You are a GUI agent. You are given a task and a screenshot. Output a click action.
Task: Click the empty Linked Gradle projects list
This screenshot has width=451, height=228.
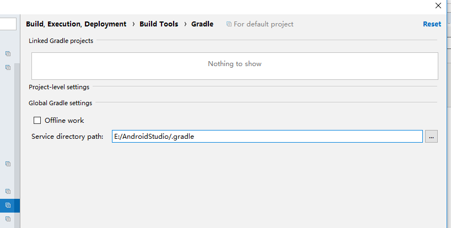pyautogui.click(x=235, y=66)
